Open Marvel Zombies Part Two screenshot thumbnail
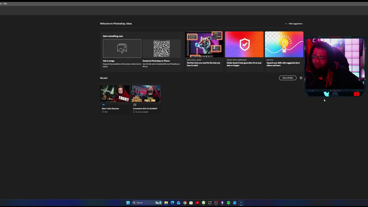 coord(146,94)
